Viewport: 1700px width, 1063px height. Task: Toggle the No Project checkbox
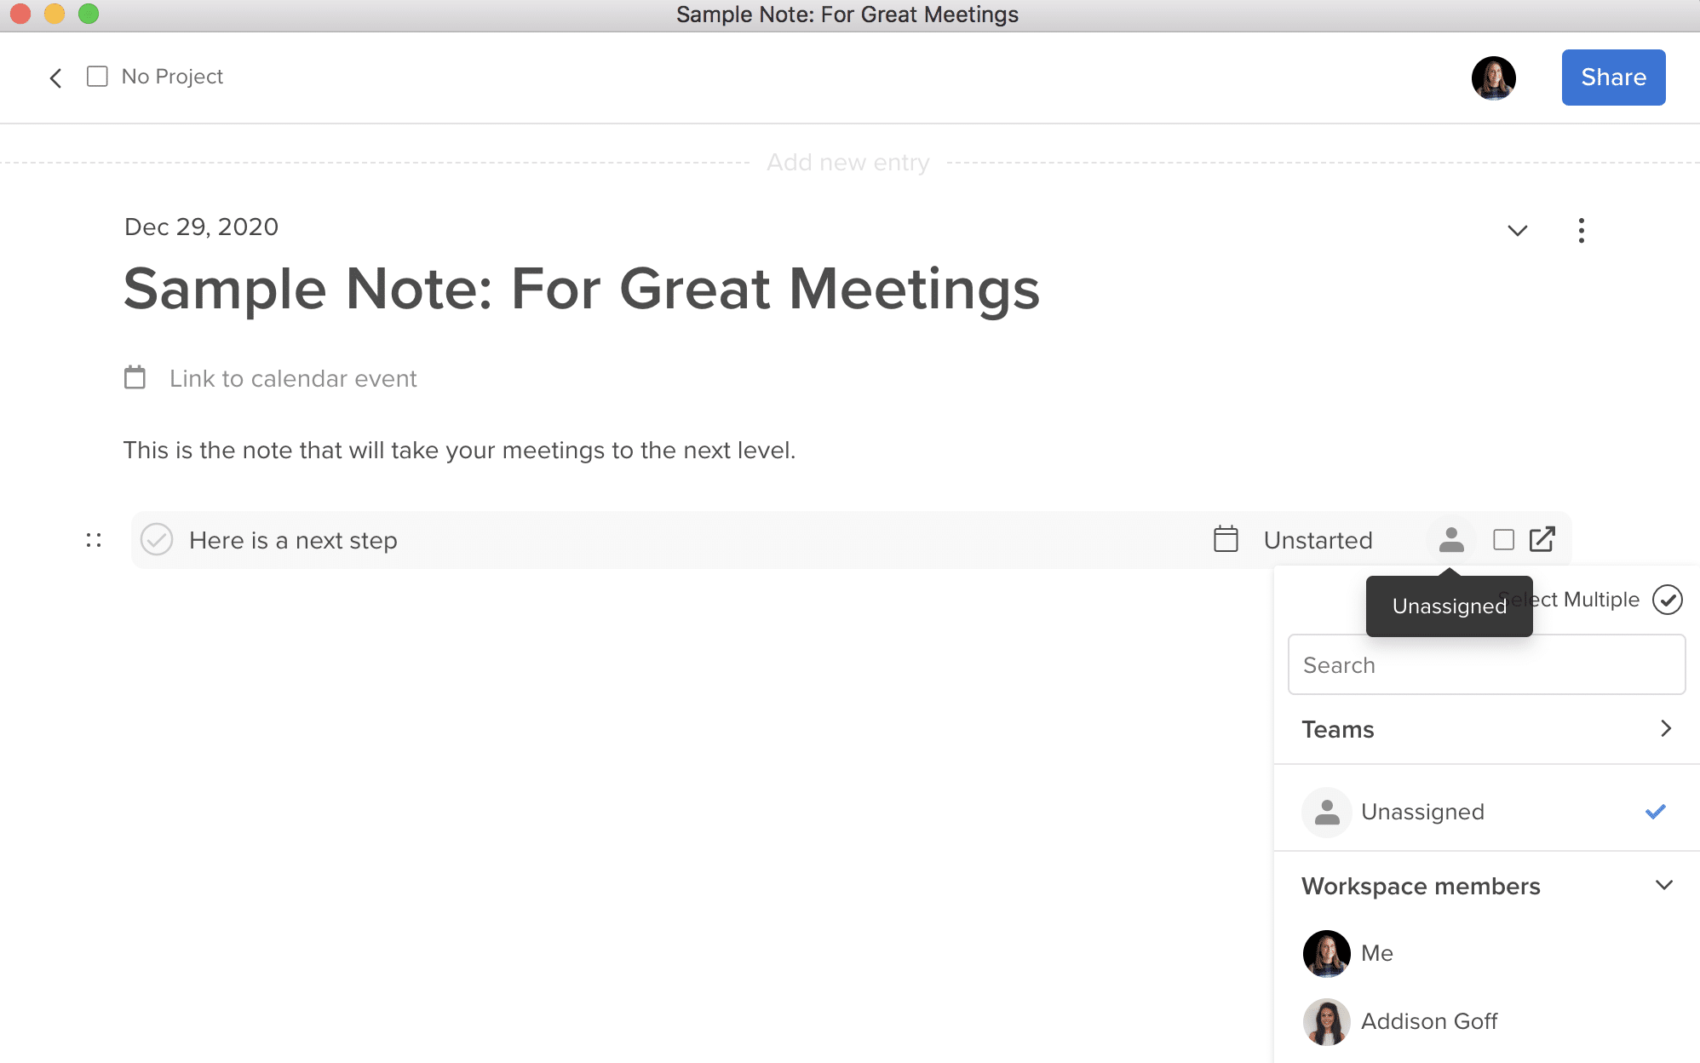[x=96, y=76]
